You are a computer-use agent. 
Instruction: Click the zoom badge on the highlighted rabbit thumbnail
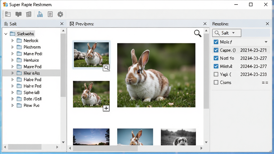(106, 68)
